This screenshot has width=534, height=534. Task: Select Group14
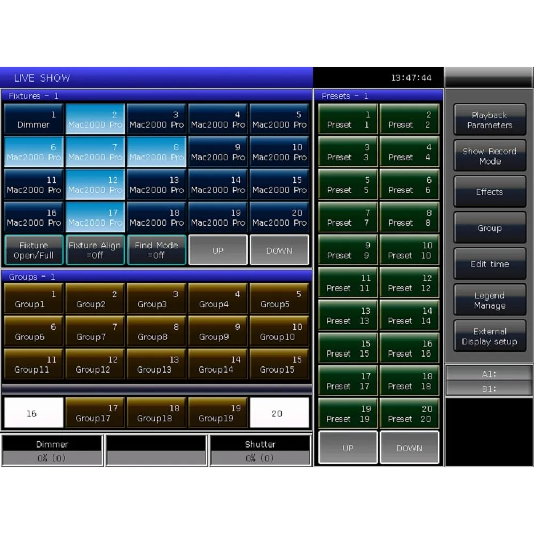(218, 364)
